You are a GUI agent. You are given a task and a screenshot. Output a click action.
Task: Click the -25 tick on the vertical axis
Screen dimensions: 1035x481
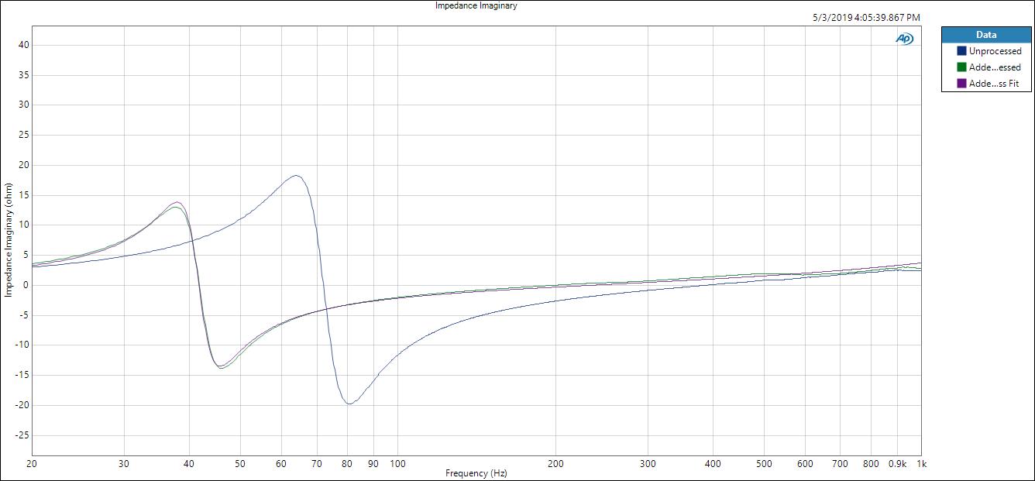pos(22,435)
